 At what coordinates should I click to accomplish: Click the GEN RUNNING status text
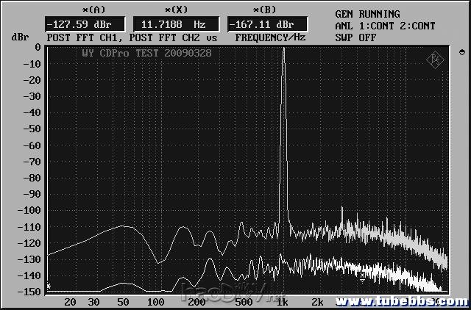(x=367, y=14)
